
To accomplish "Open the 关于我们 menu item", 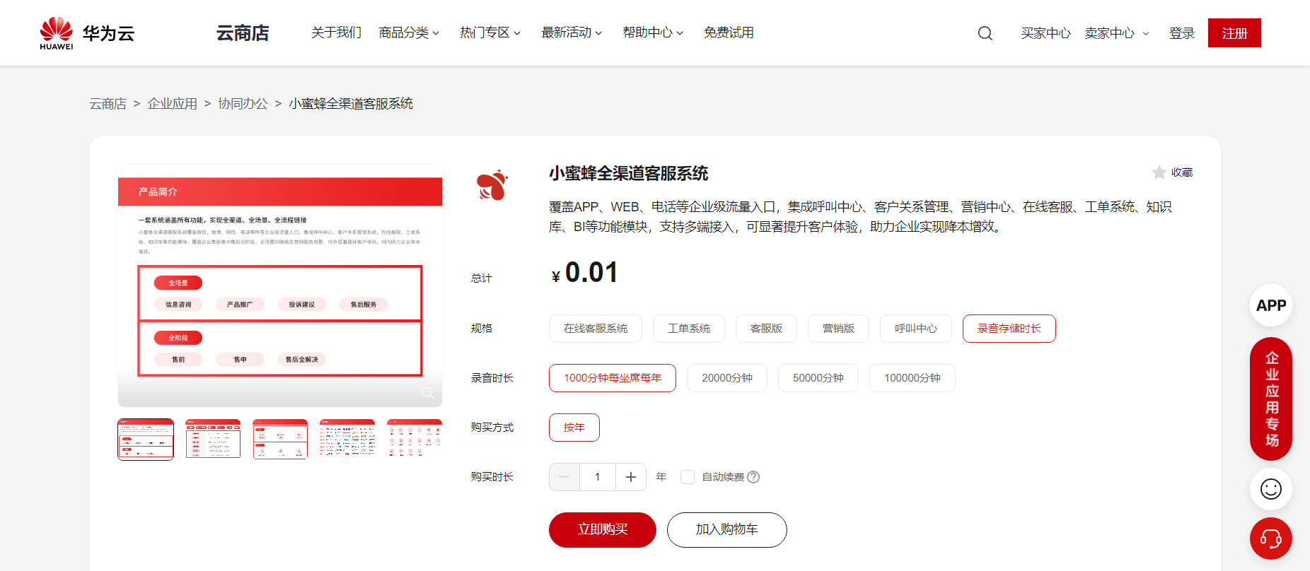I will 336,33.
